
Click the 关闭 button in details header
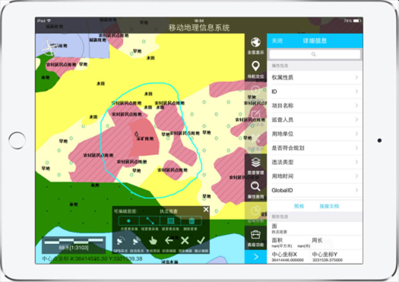[277, 41]
